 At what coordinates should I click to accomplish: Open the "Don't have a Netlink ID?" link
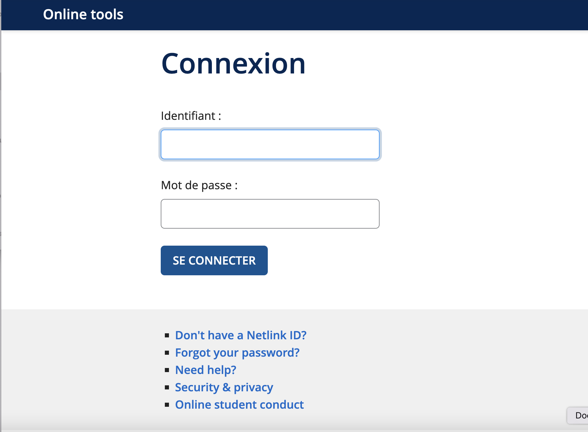coord(241,335)
